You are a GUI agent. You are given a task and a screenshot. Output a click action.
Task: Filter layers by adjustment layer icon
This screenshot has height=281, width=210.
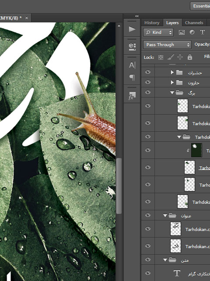192,32
